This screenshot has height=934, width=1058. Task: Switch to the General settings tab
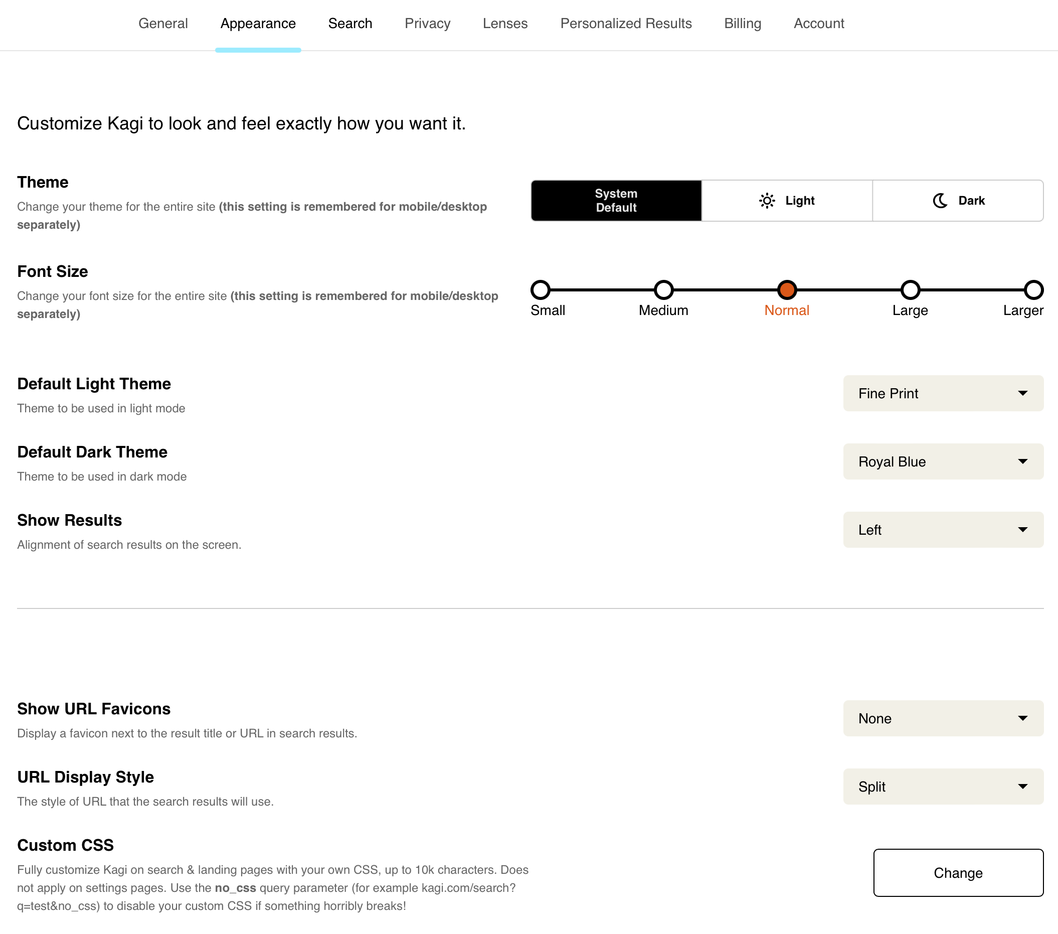tap(163, 23)
